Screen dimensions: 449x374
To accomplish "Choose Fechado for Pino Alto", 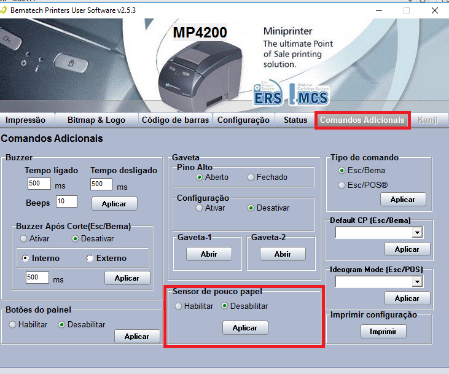I will pyautogui.click(x=251, y=177).
